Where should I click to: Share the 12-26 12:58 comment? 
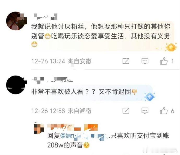126,111
